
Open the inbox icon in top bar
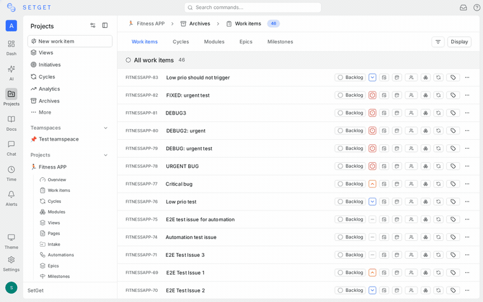click(463, 8)
